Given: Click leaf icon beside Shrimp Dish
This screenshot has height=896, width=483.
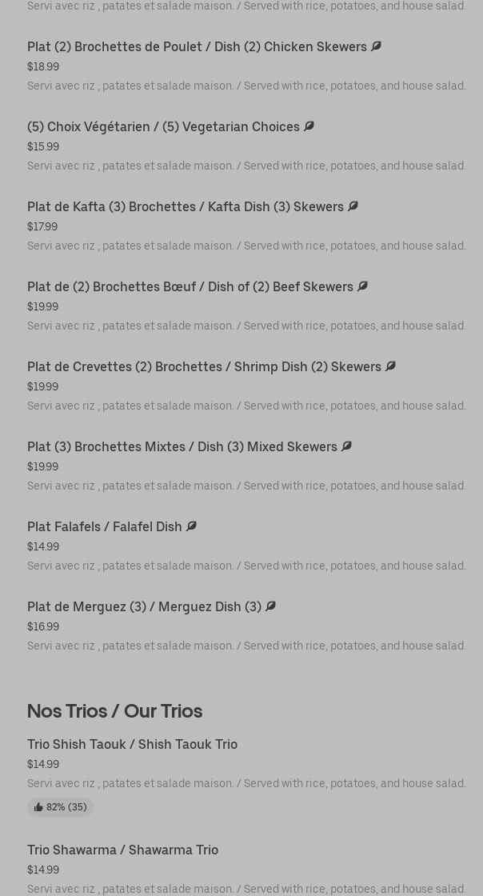Looking at the screenshot, I should coord(390,366).
